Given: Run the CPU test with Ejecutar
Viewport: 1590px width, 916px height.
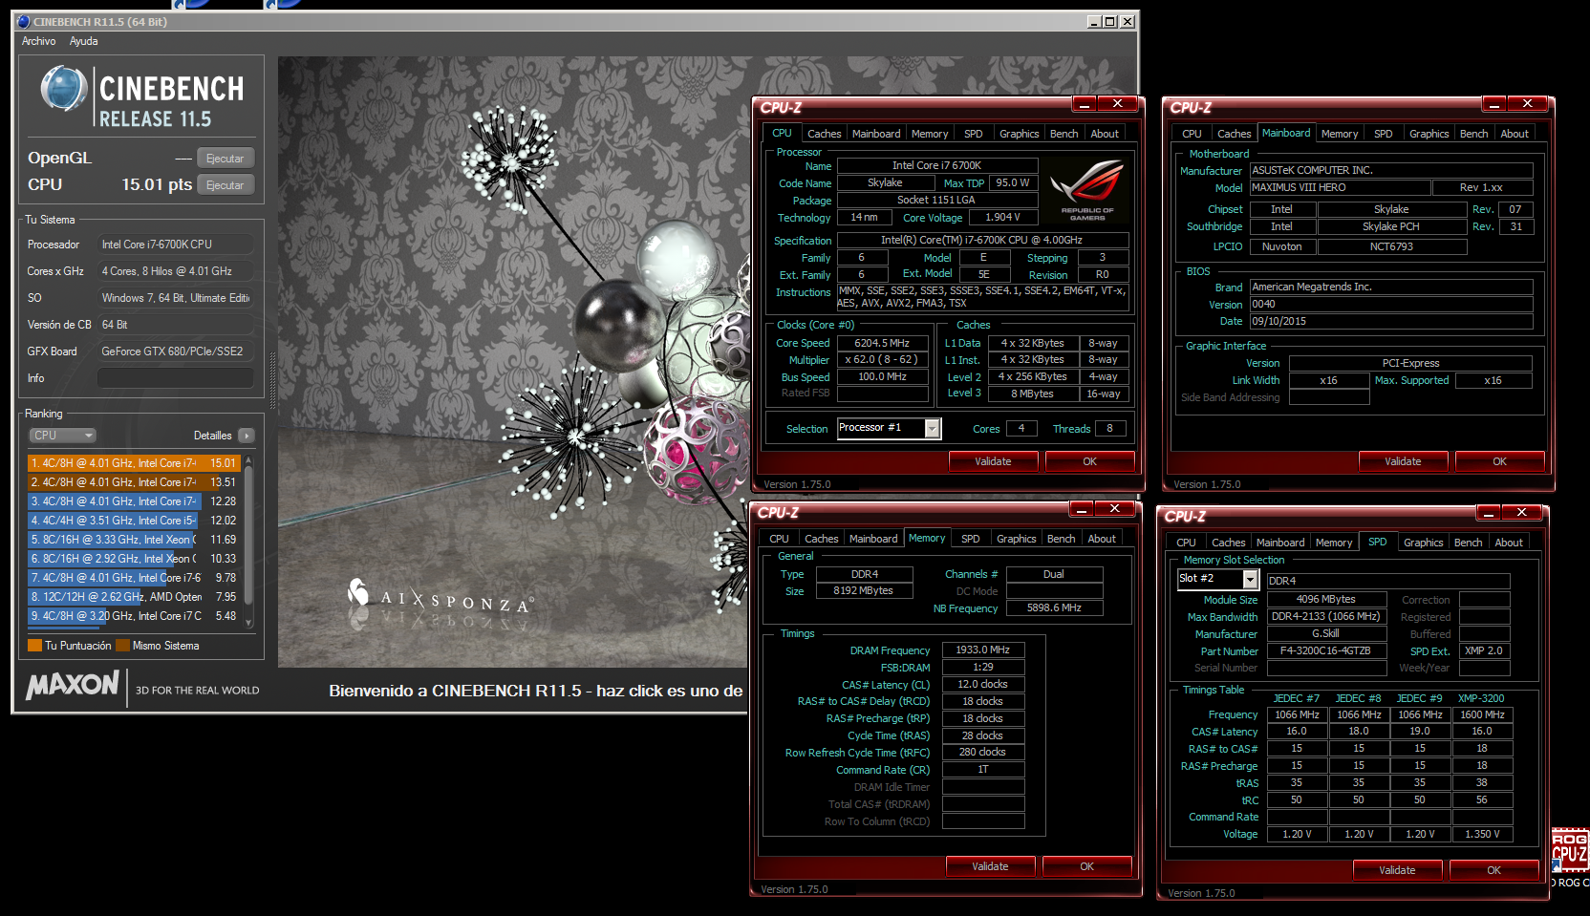Looking at the screenshot, I should click(226, 185).
